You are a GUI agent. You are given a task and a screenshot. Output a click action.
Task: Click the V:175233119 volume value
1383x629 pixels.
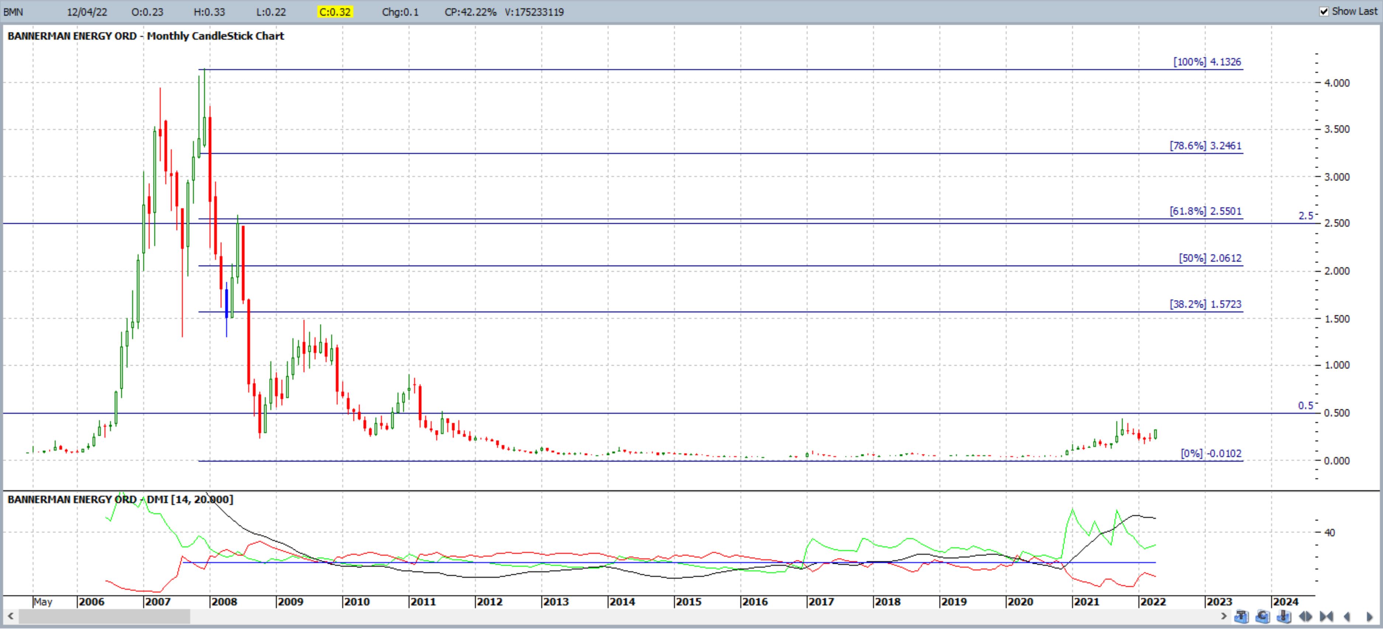click(x=534, y=12)
